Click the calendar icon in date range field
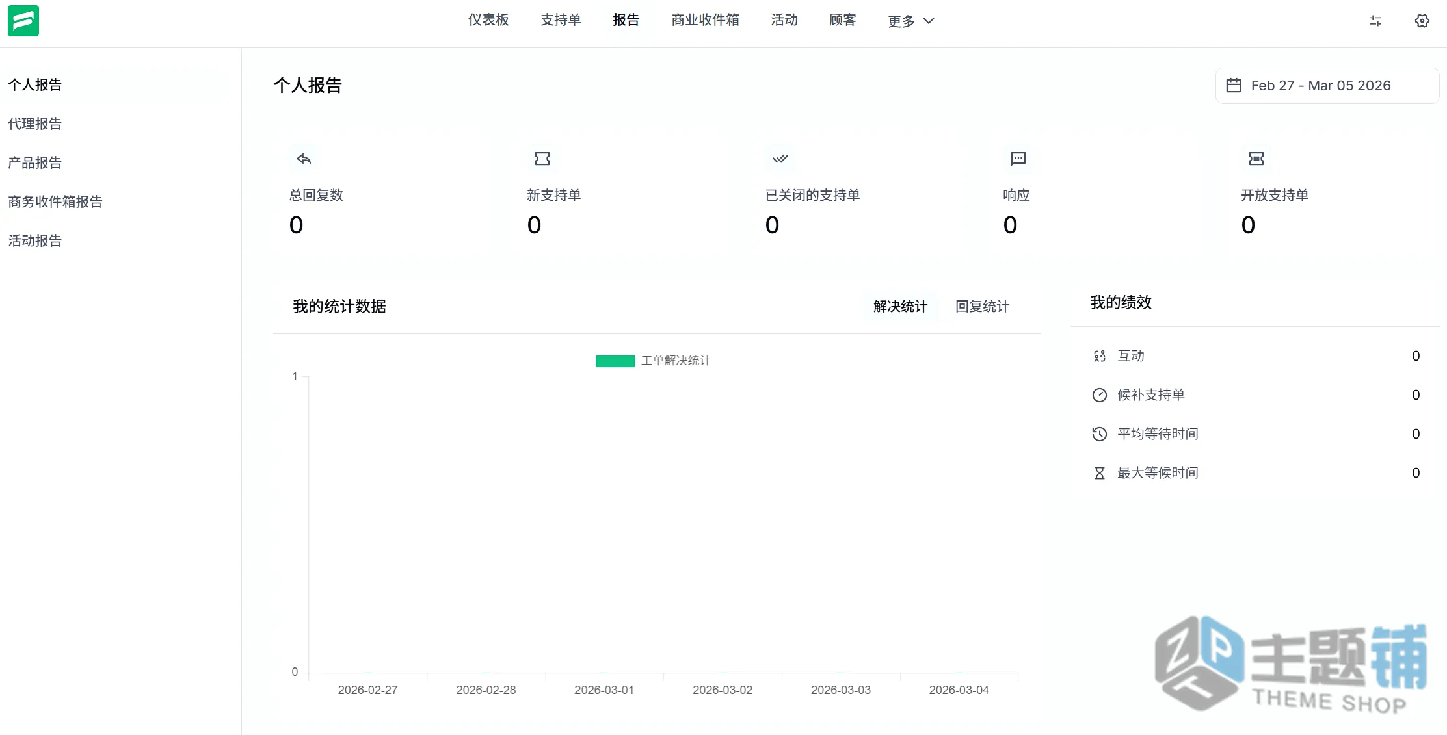The image size is (1447, 735). (x=1234, y=86)
